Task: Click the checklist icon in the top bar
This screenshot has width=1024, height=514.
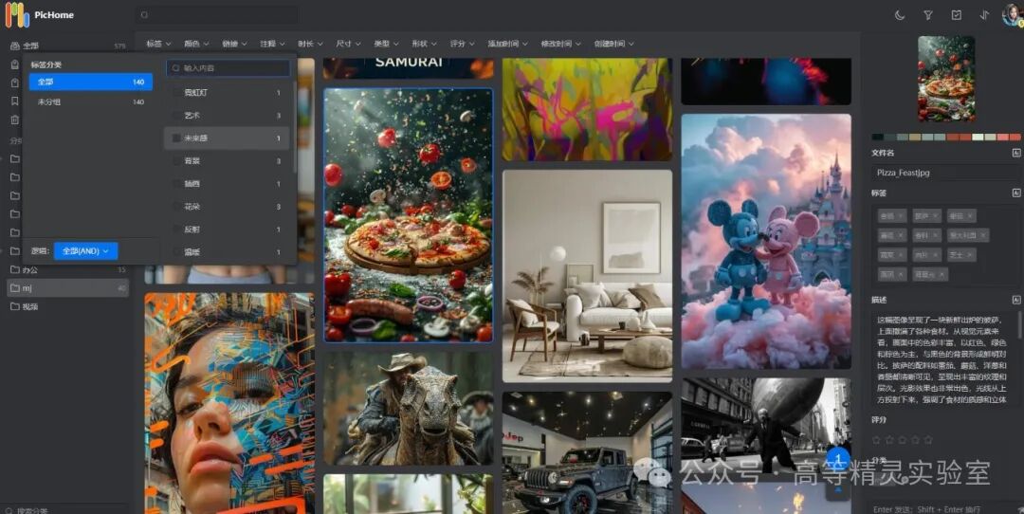Action: (956, 15)
